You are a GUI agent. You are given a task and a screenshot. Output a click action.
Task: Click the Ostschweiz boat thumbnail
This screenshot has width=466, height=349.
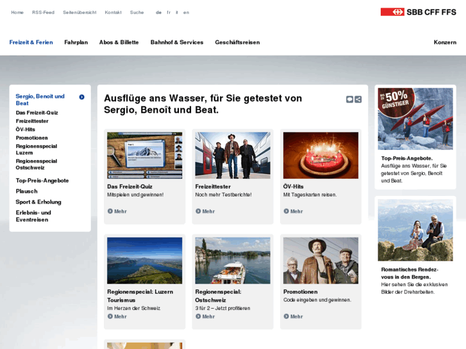233,261
